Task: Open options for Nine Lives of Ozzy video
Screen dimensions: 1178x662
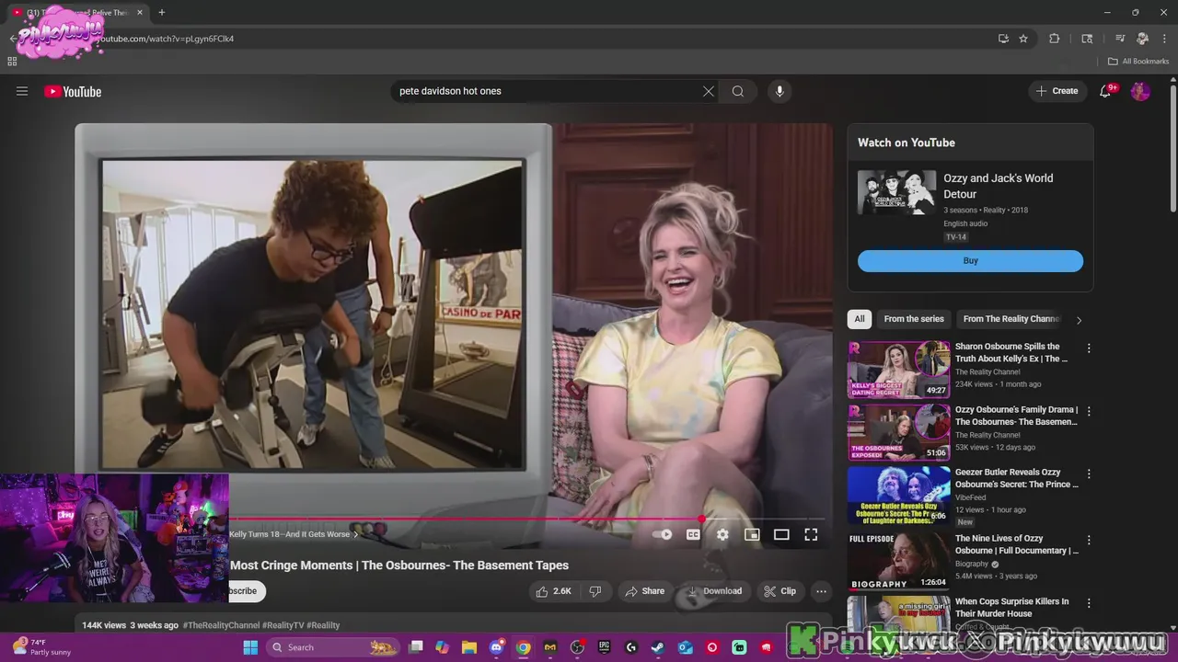Action: 1089,540
